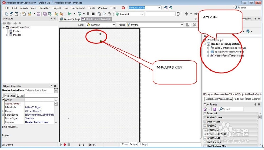The width and height of the screenshot is (264, 150).
Task: Click the Move Up arrow in Structure panel
Action: coord(15,23)
